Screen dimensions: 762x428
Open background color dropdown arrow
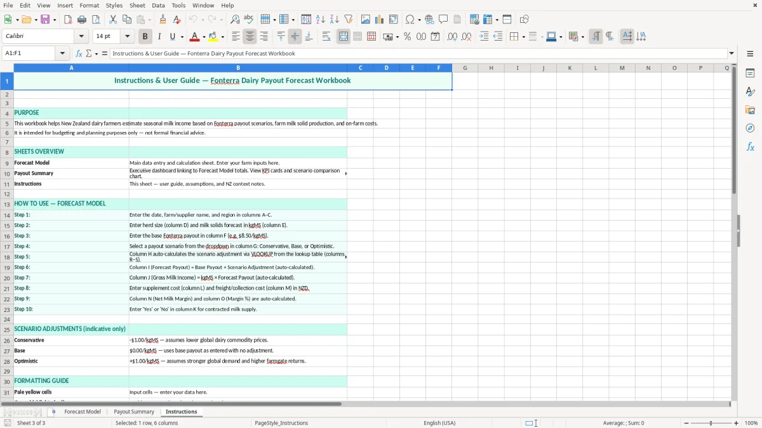(224, 37)
